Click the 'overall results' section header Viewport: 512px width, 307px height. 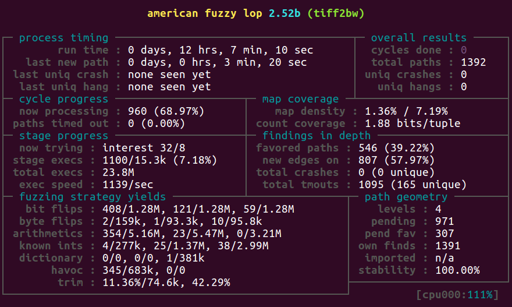tap(419, 38)
